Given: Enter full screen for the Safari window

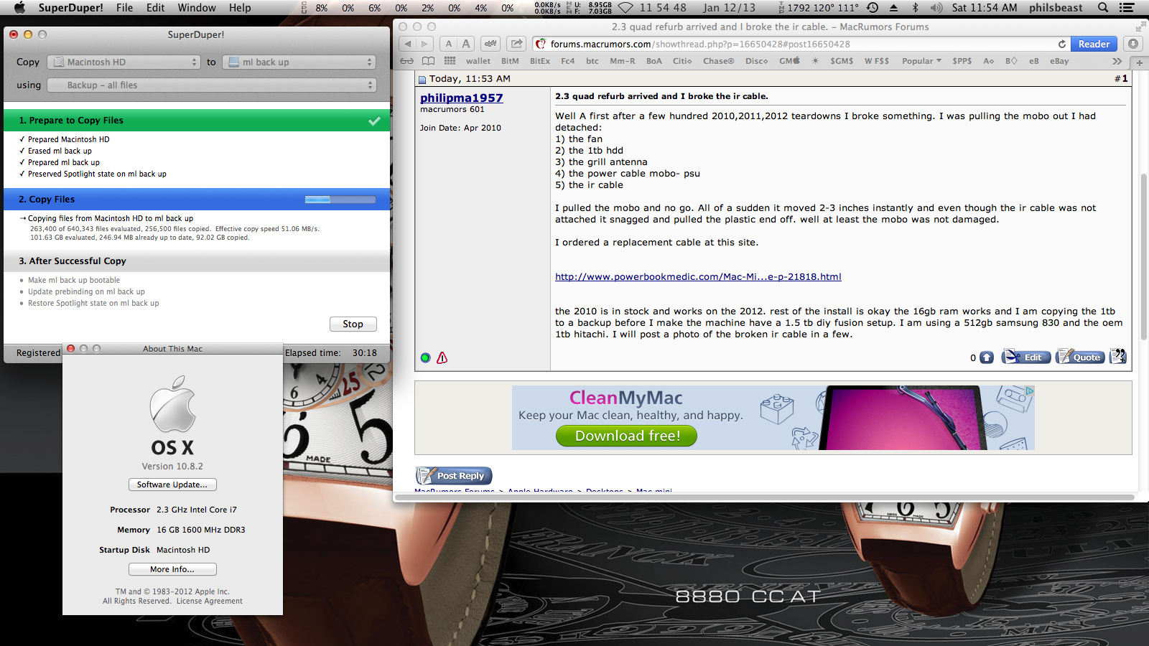Looking at the screenshot, I should pyautogui.click(x=1140, y=27).
